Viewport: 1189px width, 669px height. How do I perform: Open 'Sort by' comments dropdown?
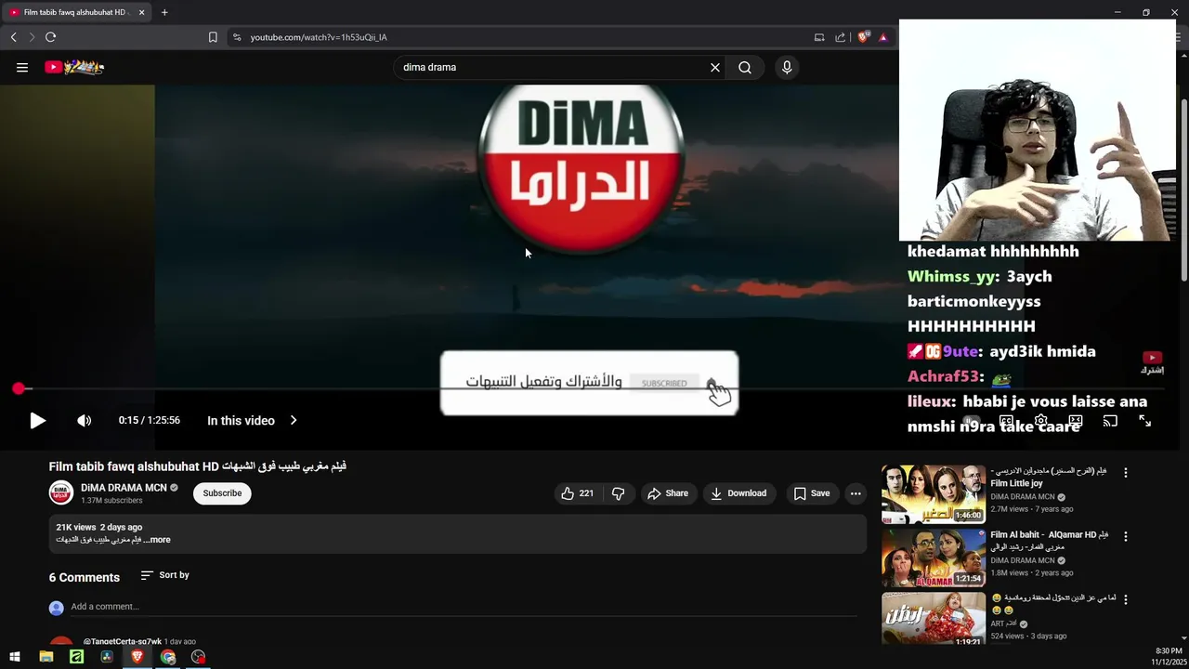click(164, 575)
